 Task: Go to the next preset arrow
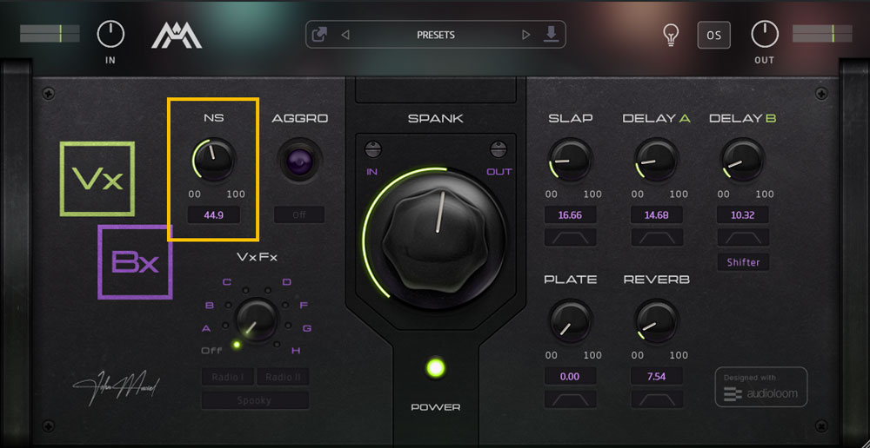(525, 35)
